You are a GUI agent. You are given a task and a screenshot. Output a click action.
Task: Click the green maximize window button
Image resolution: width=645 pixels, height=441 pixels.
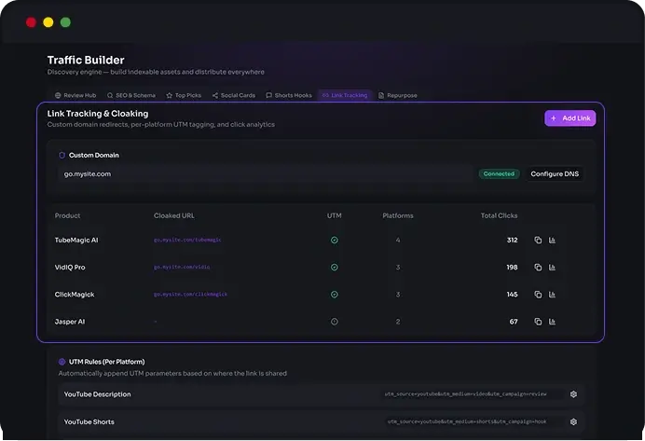coord(65,22)
